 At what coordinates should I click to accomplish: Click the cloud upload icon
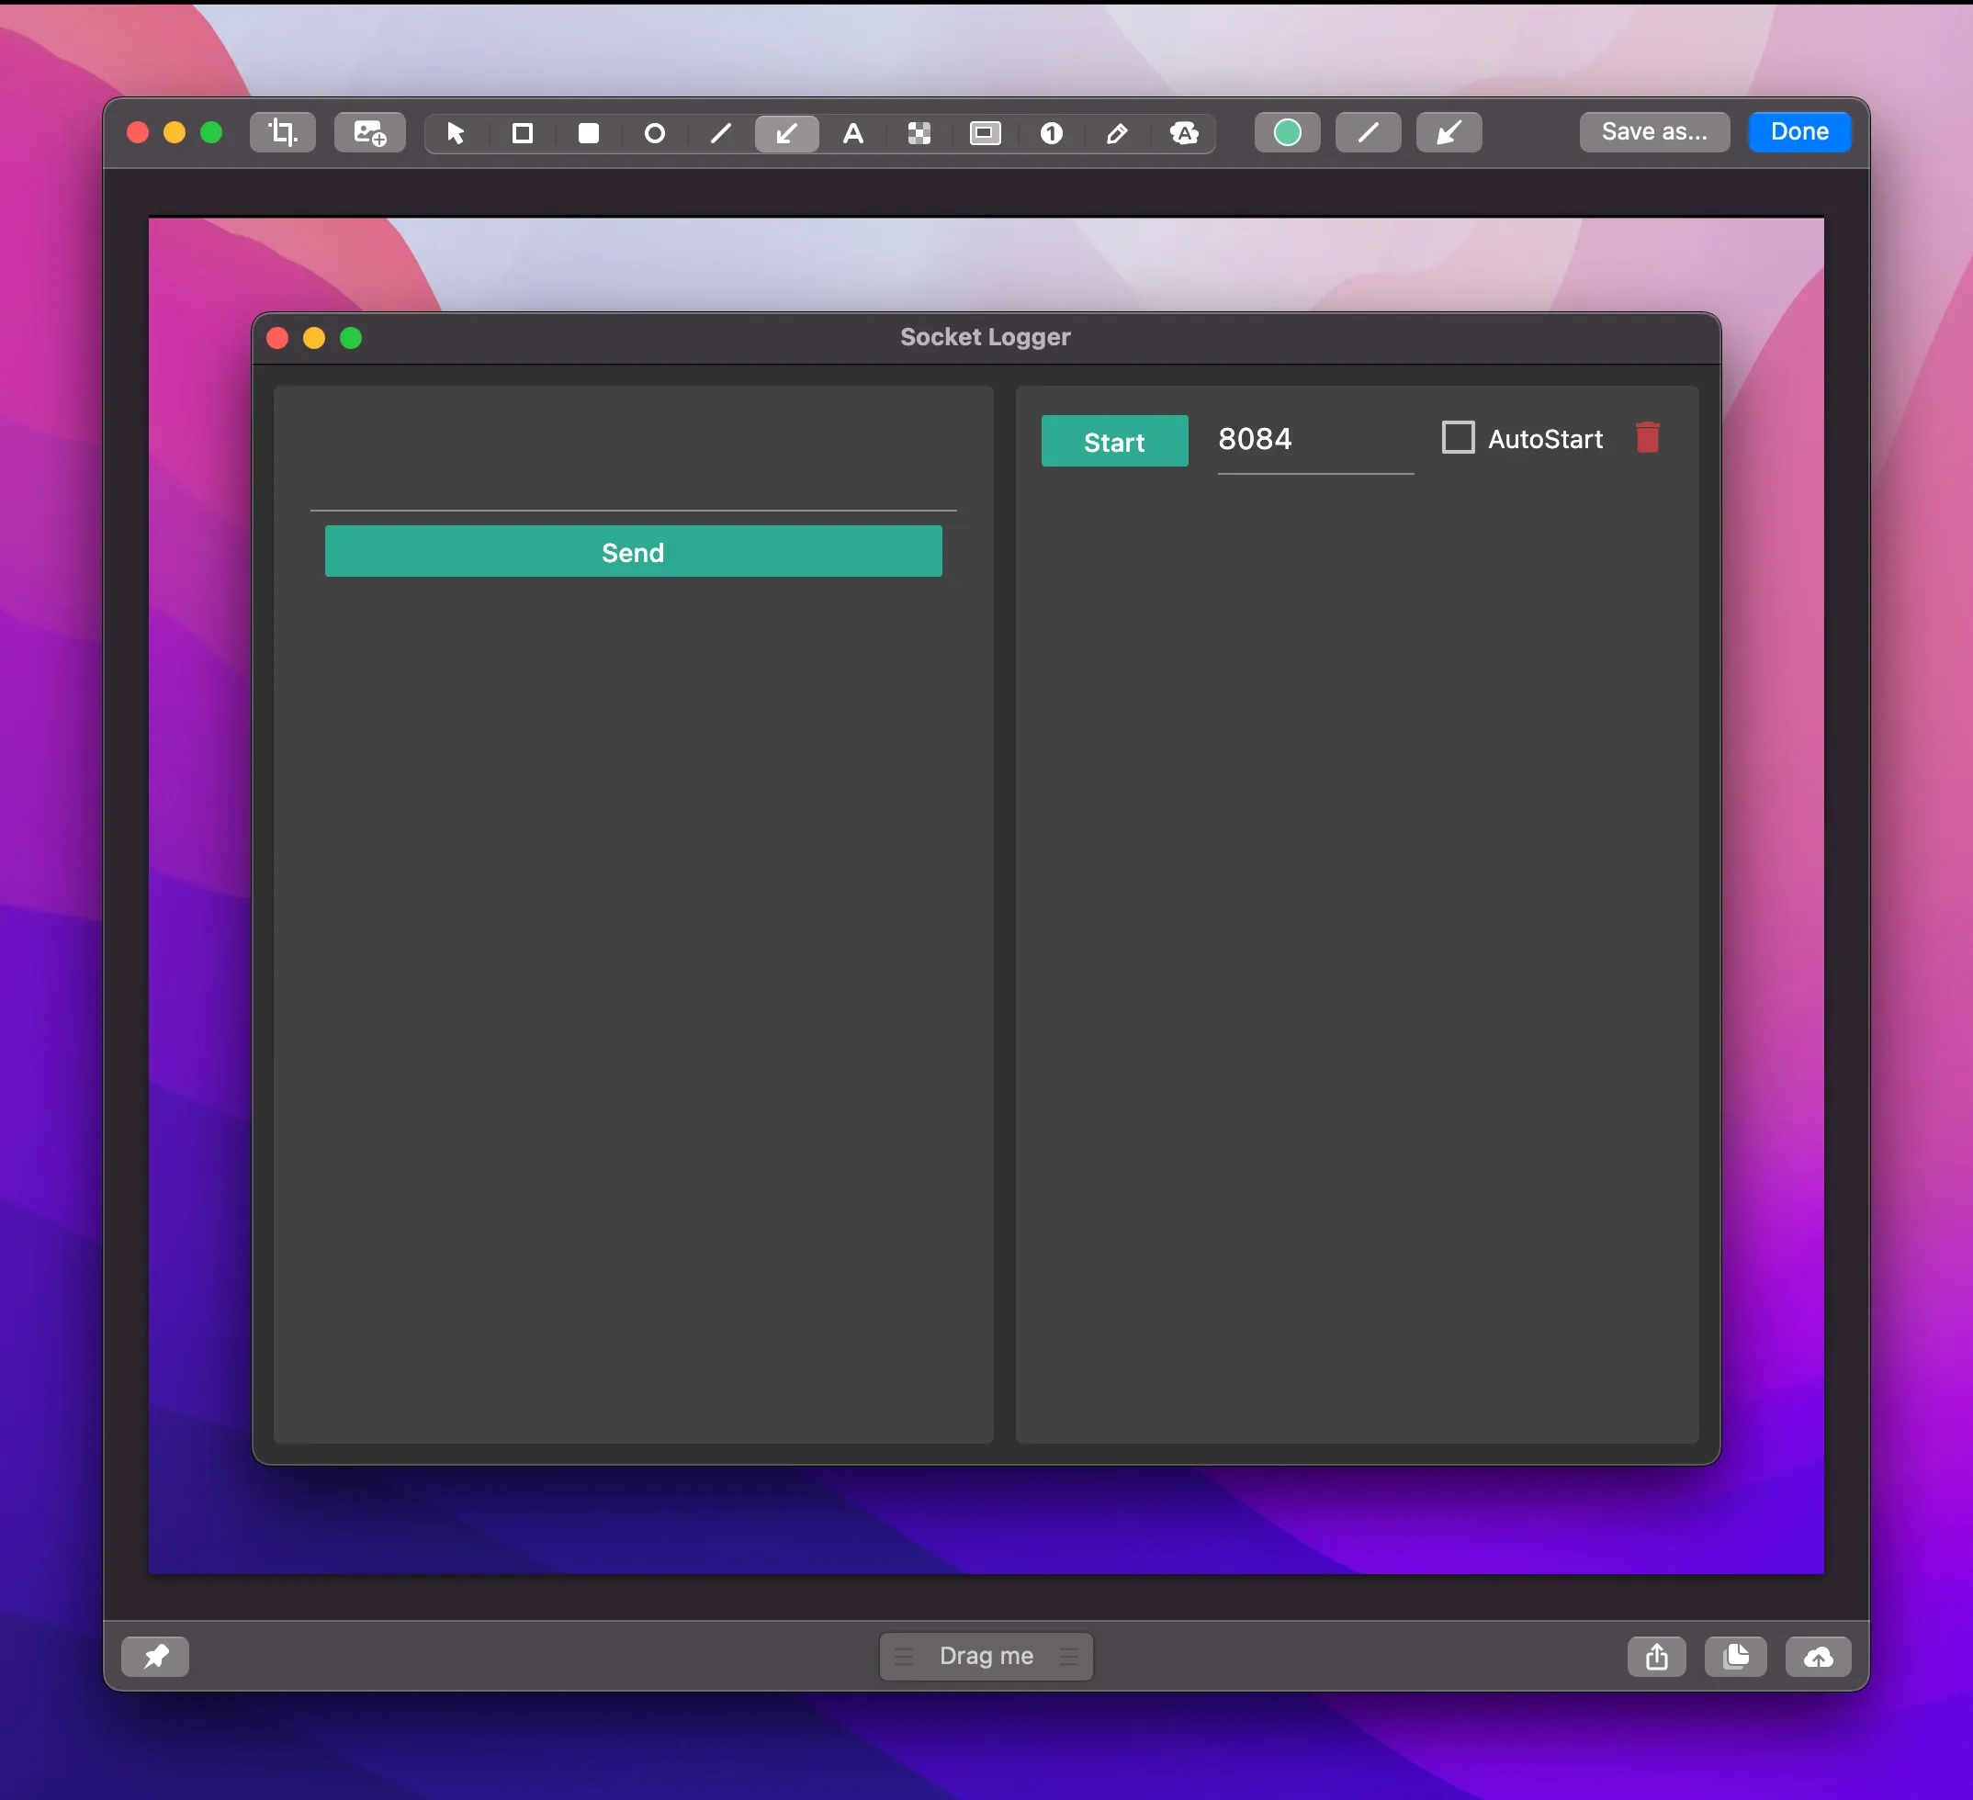(1819, 1656)
